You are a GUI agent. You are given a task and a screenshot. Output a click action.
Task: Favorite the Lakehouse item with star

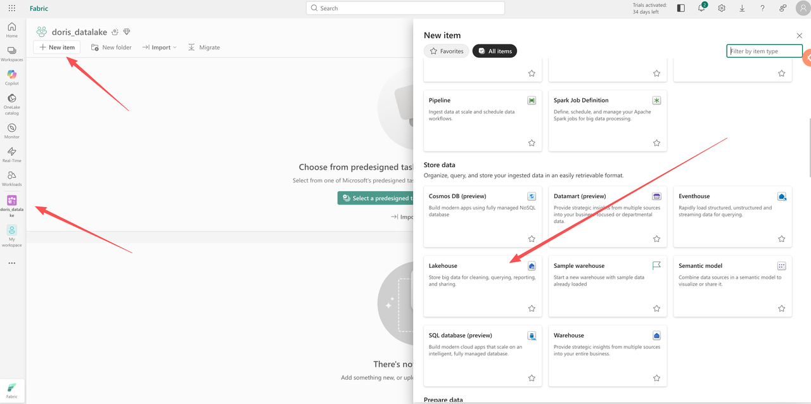pyautogui.click(x=532, y=309)
